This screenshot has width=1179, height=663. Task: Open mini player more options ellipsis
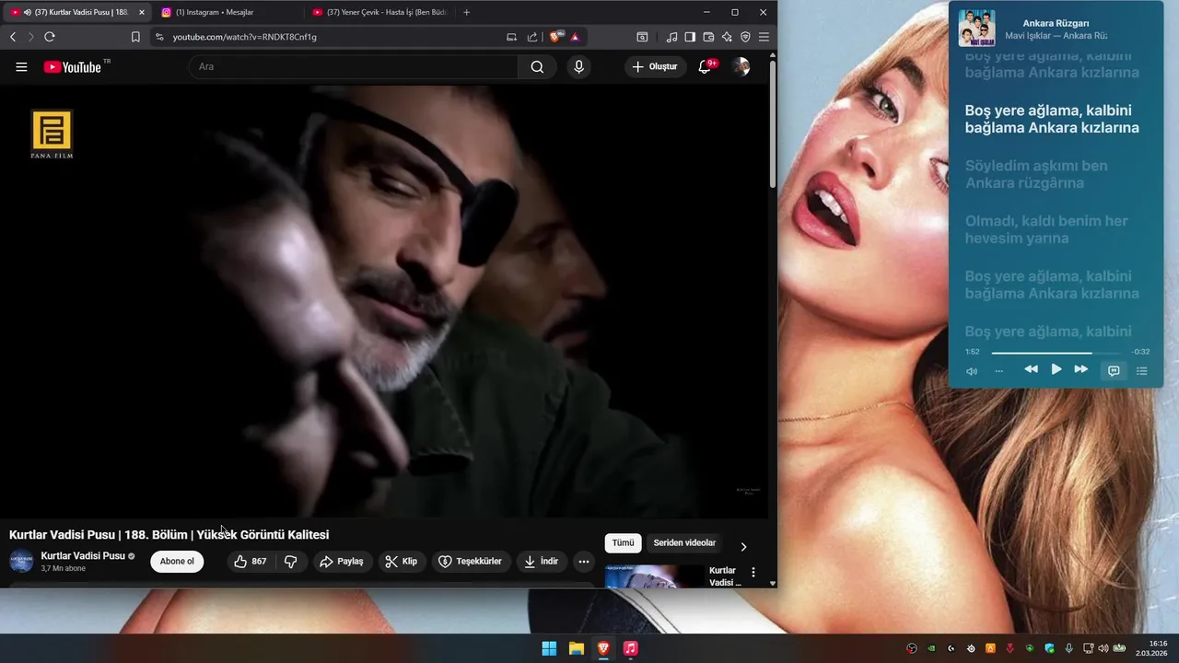click(998, 371)
